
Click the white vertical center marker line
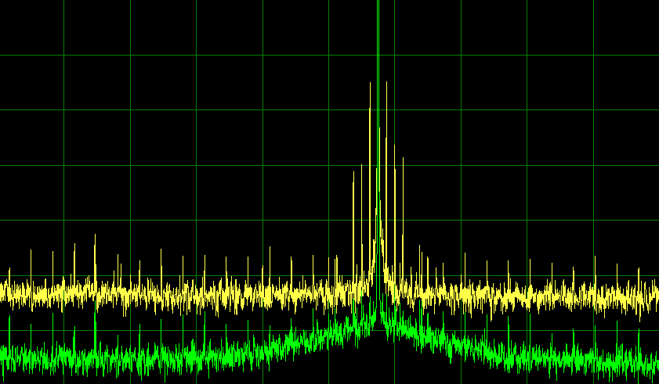point(378,31)
